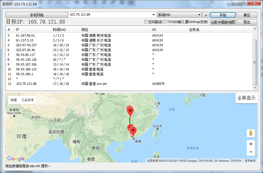
Task: Toggle 全屏显示 fullscreen map view
Action: point(246,98)
